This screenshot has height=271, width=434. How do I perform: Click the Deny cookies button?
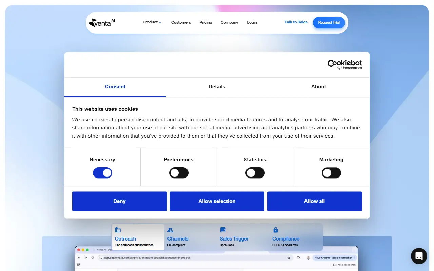[120, 201]
